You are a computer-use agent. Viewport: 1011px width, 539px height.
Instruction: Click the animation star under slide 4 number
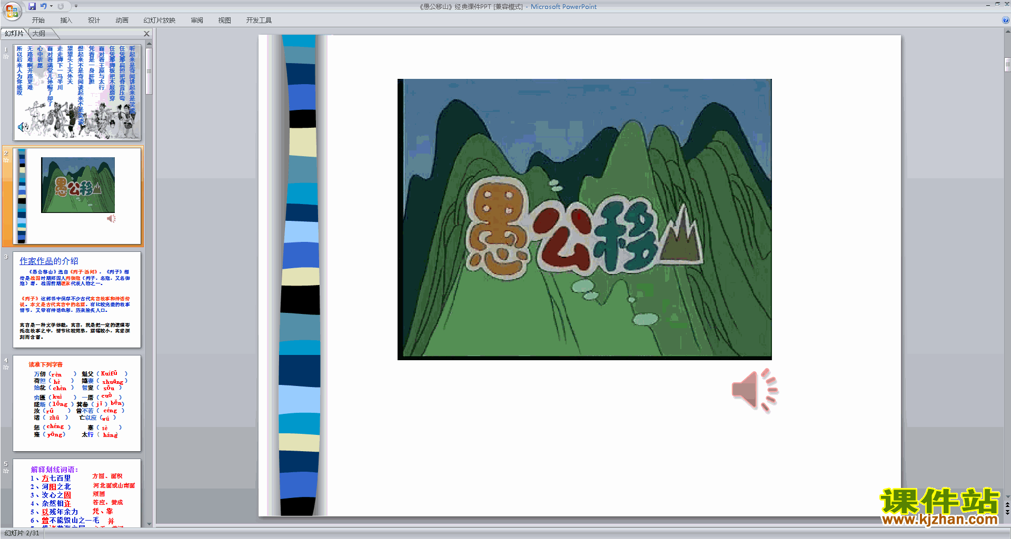(x=6, y=367)
